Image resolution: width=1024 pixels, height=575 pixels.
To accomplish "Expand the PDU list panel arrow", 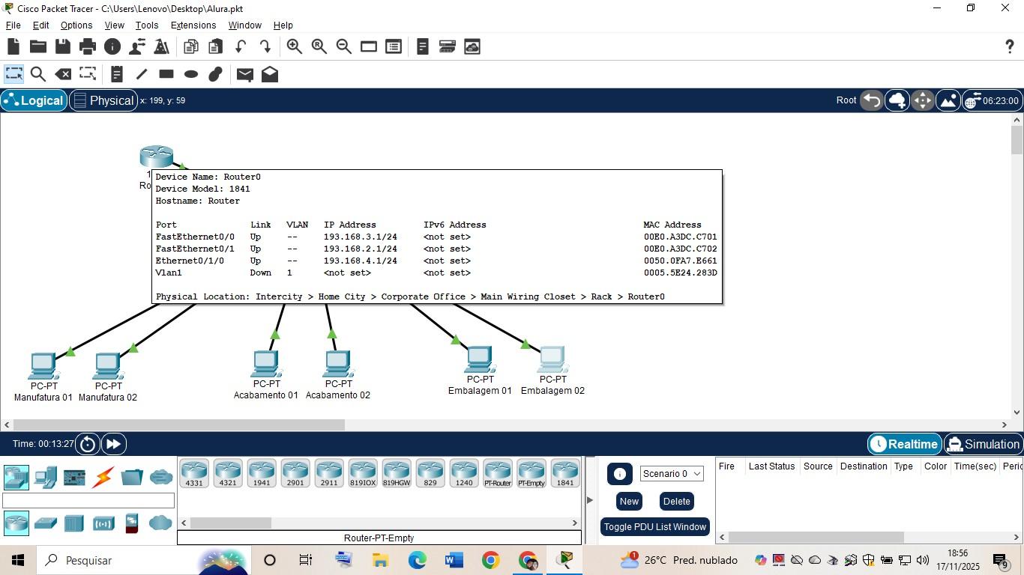I will (x=590, y=499).
